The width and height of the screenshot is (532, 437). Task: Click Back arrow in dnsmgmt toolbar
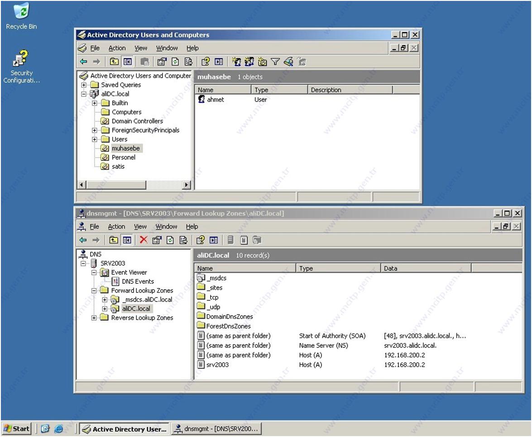(x=83, y=240)
